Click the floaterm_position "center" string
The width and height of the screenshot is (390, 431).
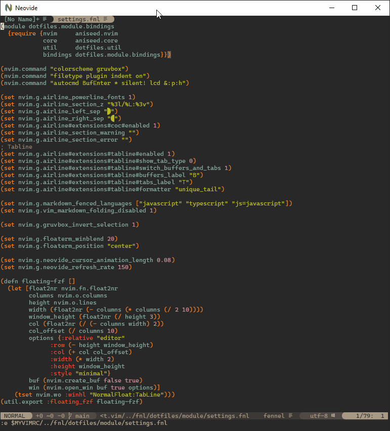tap(121, 246)
